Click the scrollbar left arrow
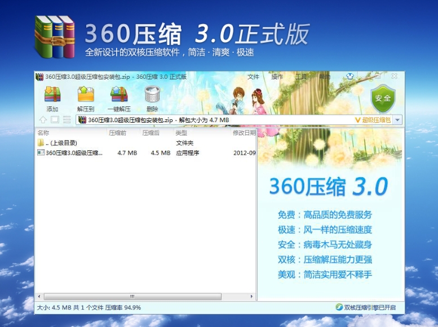The image size is (438, 327). (x=39, y=296)
